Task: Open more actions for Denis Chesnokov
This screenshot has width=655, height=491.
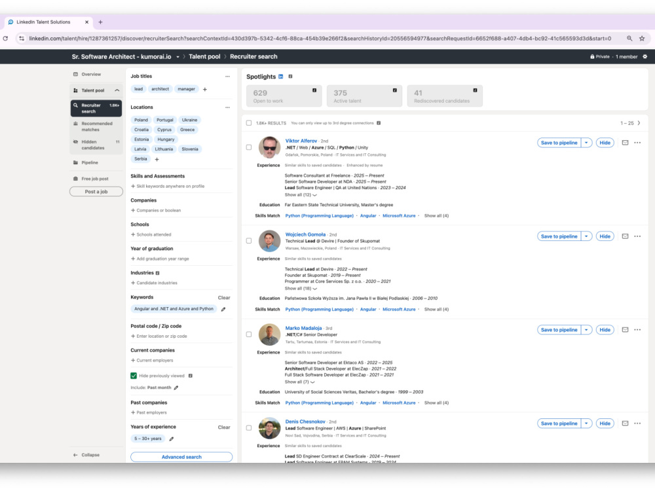Action: pos(637,424)
